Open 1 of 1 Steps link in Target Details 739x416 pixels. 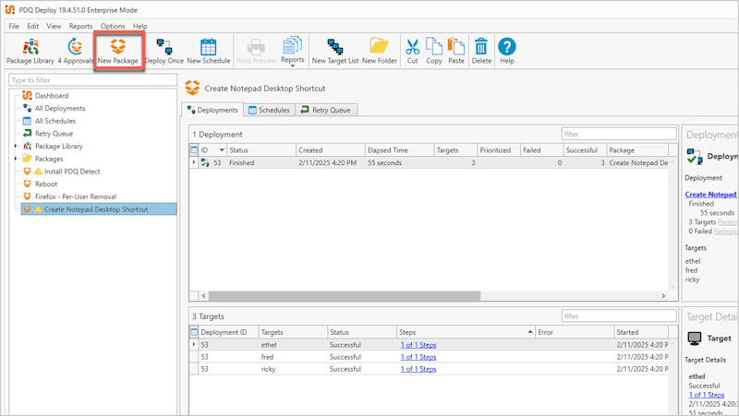pos(707,395)
